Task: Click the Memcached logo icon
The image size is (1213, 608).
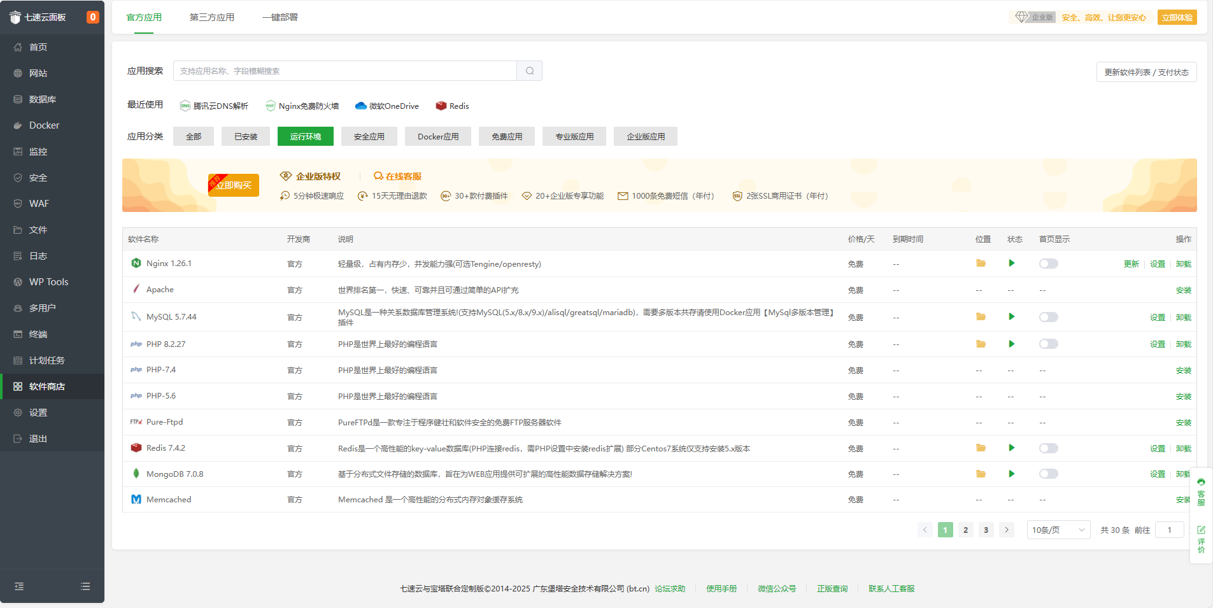Action: (x=136, y=499)
